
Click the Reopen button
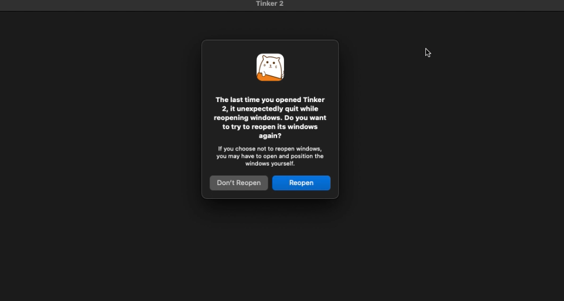click(301, 183)
